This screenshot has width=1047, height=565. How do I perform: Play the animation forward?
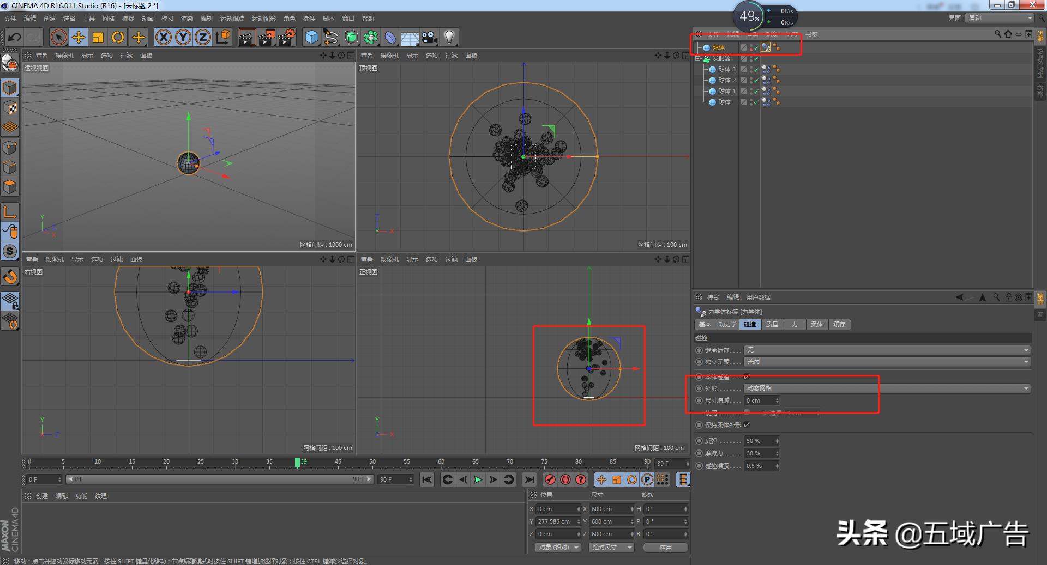pyautogui.click(x=478, y=479)
